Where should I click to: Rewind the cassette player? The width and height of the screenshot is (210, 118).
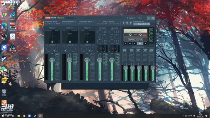(125, 44)
